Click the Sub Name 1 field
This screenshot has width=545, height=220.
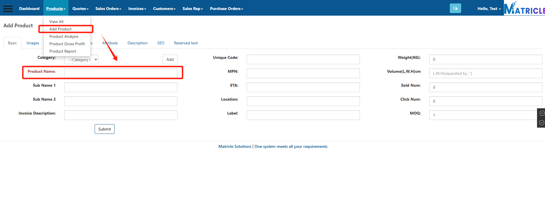pos(121,87)
